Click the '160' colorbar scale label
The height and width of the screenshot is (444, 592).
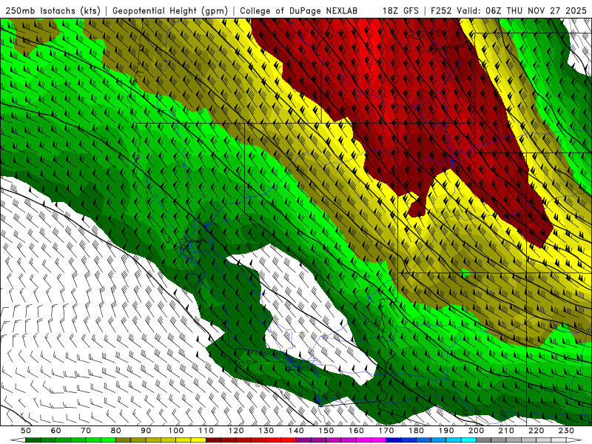pyautogui.click(x=357, y=431)
